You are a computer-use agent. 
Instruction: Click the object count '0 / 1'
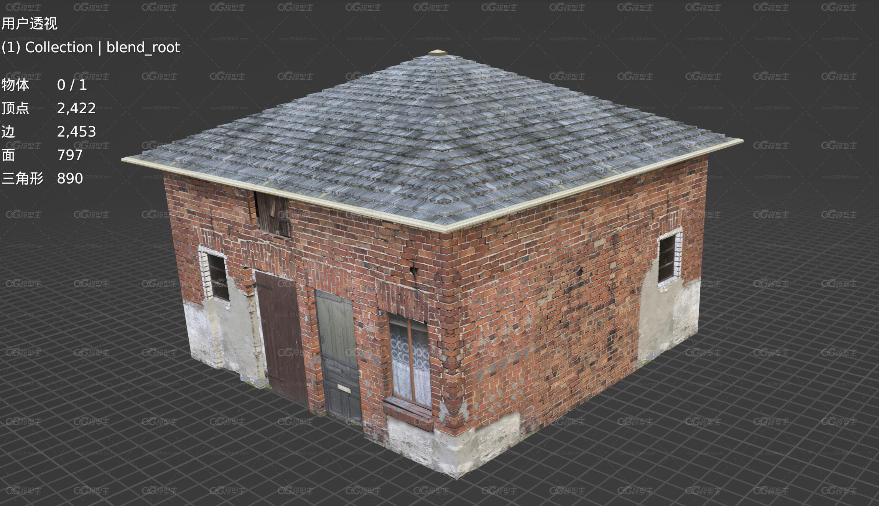72,85
